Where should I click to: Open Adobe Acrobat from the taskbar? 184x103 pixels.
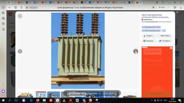[x=71, y=100]
